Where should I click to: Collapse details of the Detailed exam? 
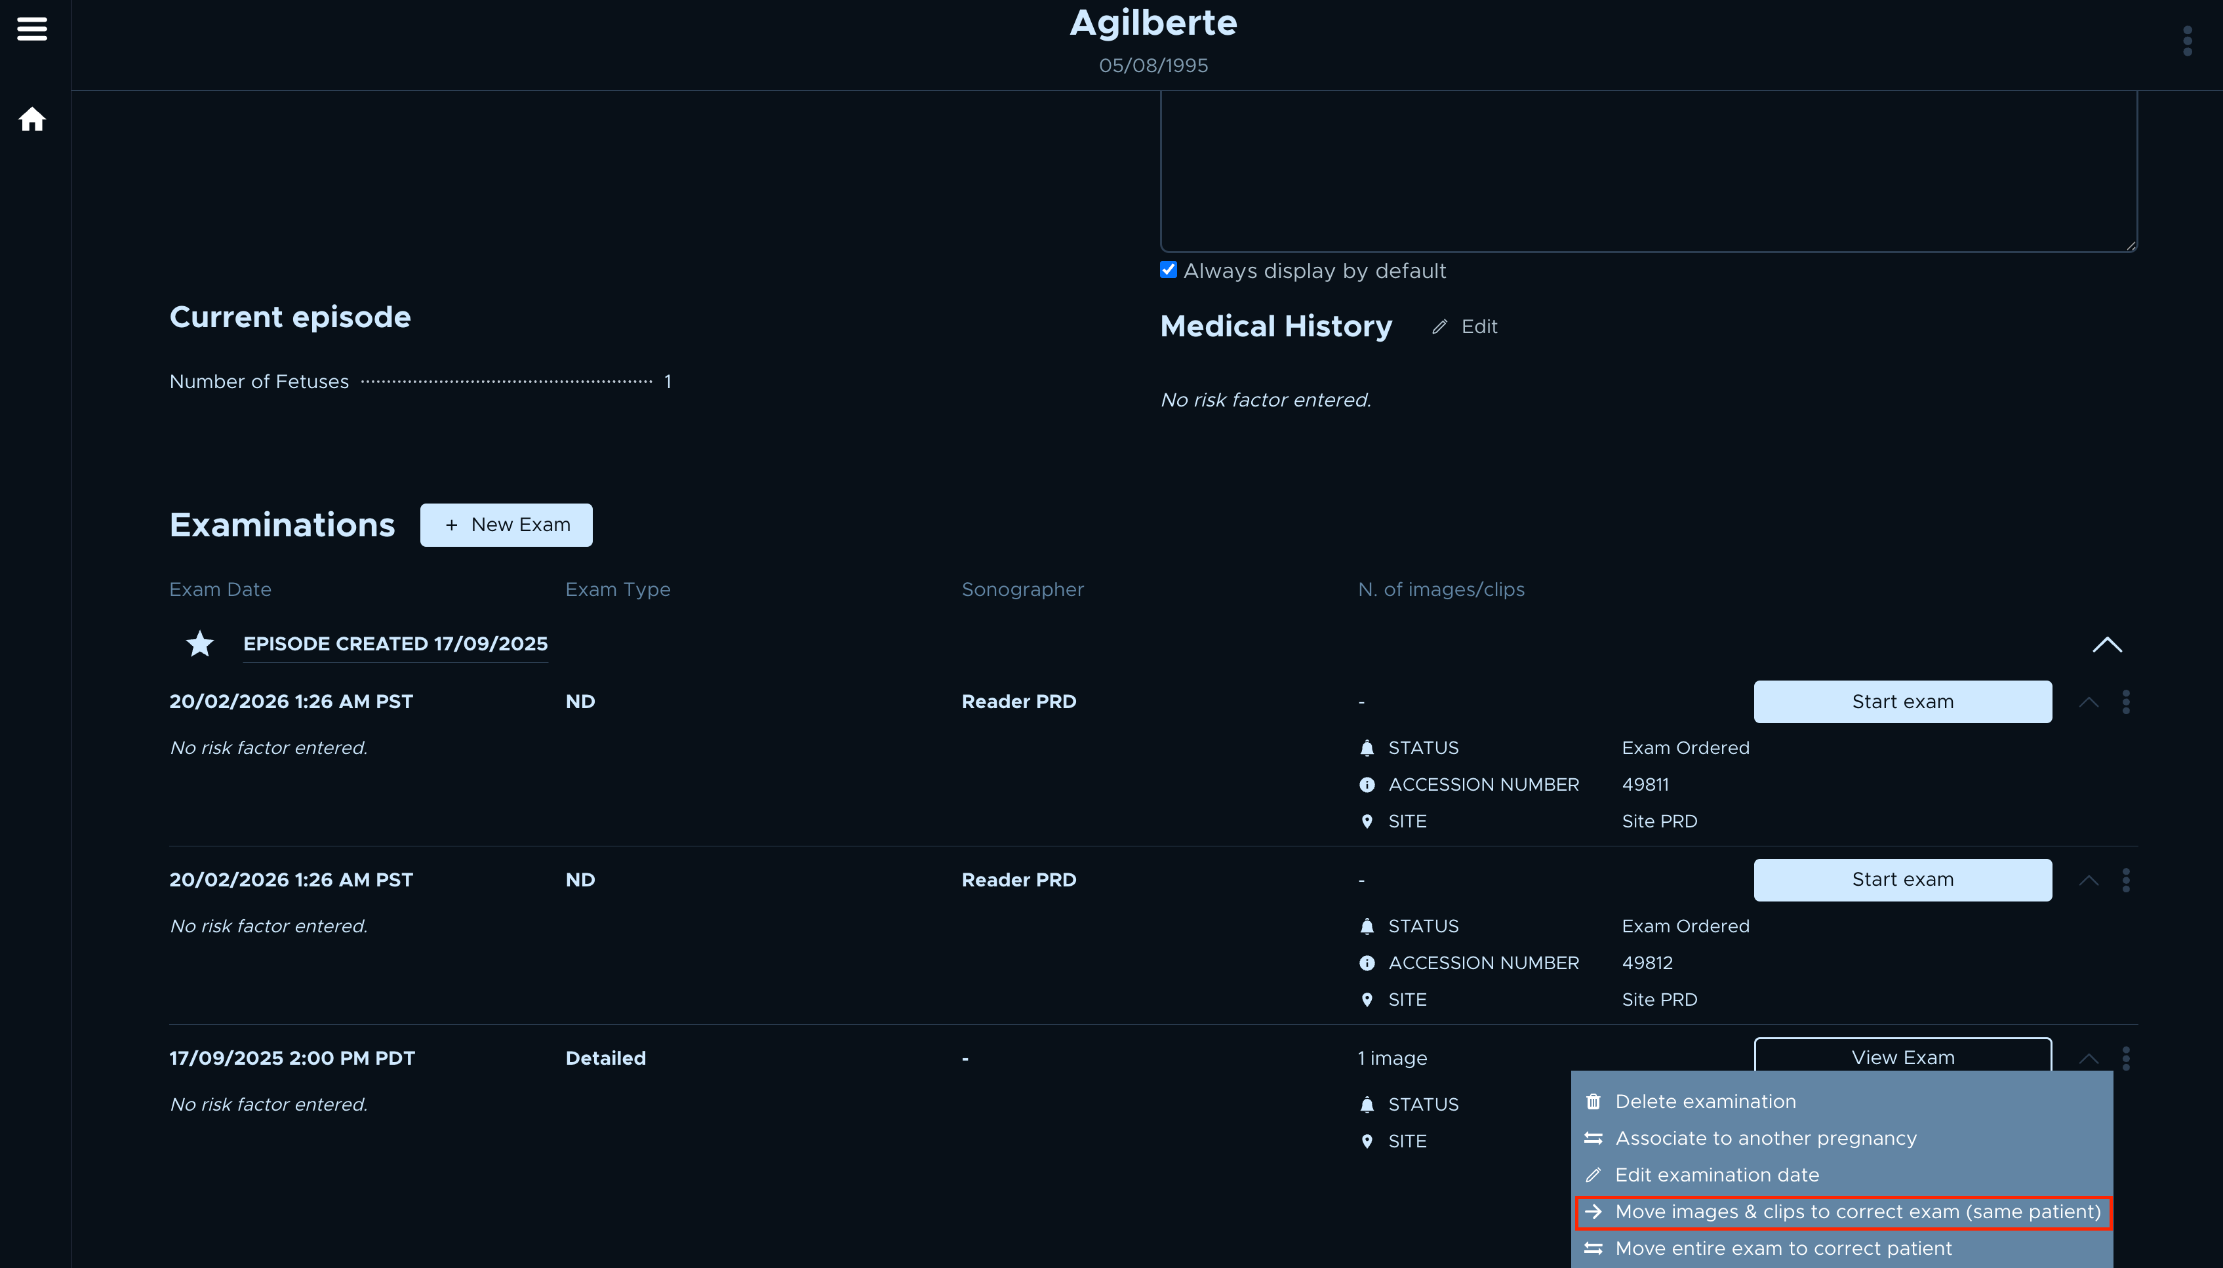tap(2088, 1058)
